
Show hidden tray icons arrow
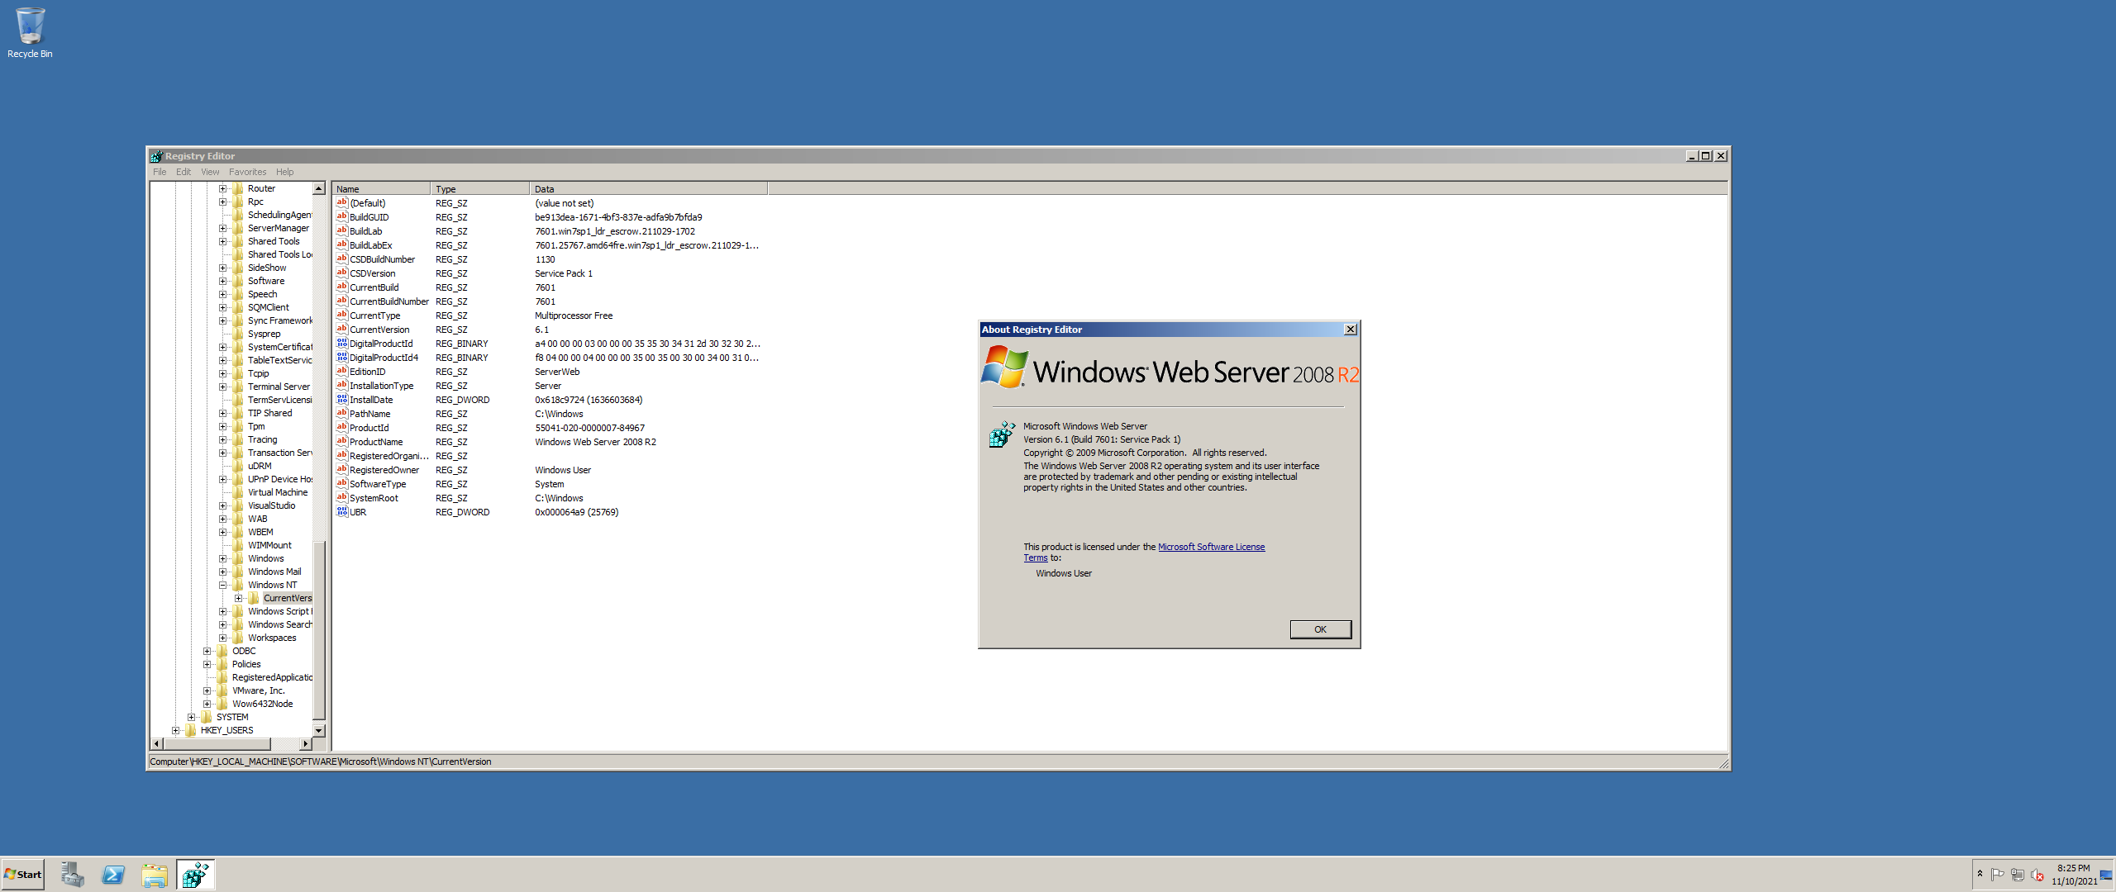coord(1980,874)
